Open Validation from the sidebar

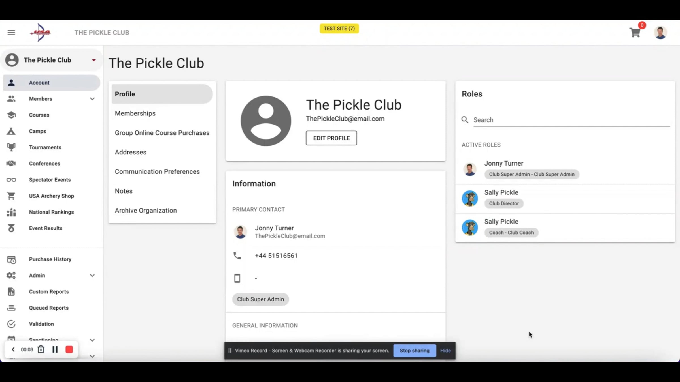click(x=41, y=324)
